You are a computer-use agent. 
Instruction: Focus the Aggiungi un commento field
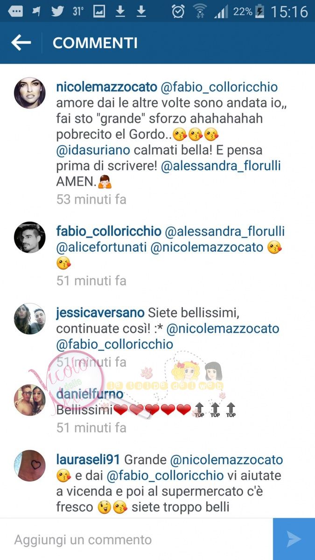(136, 539)
